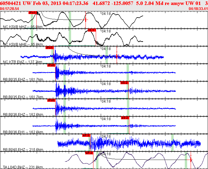
Task: Select the iPc0 pick flag on B035 EHZ trace
Action: (51, 65)
